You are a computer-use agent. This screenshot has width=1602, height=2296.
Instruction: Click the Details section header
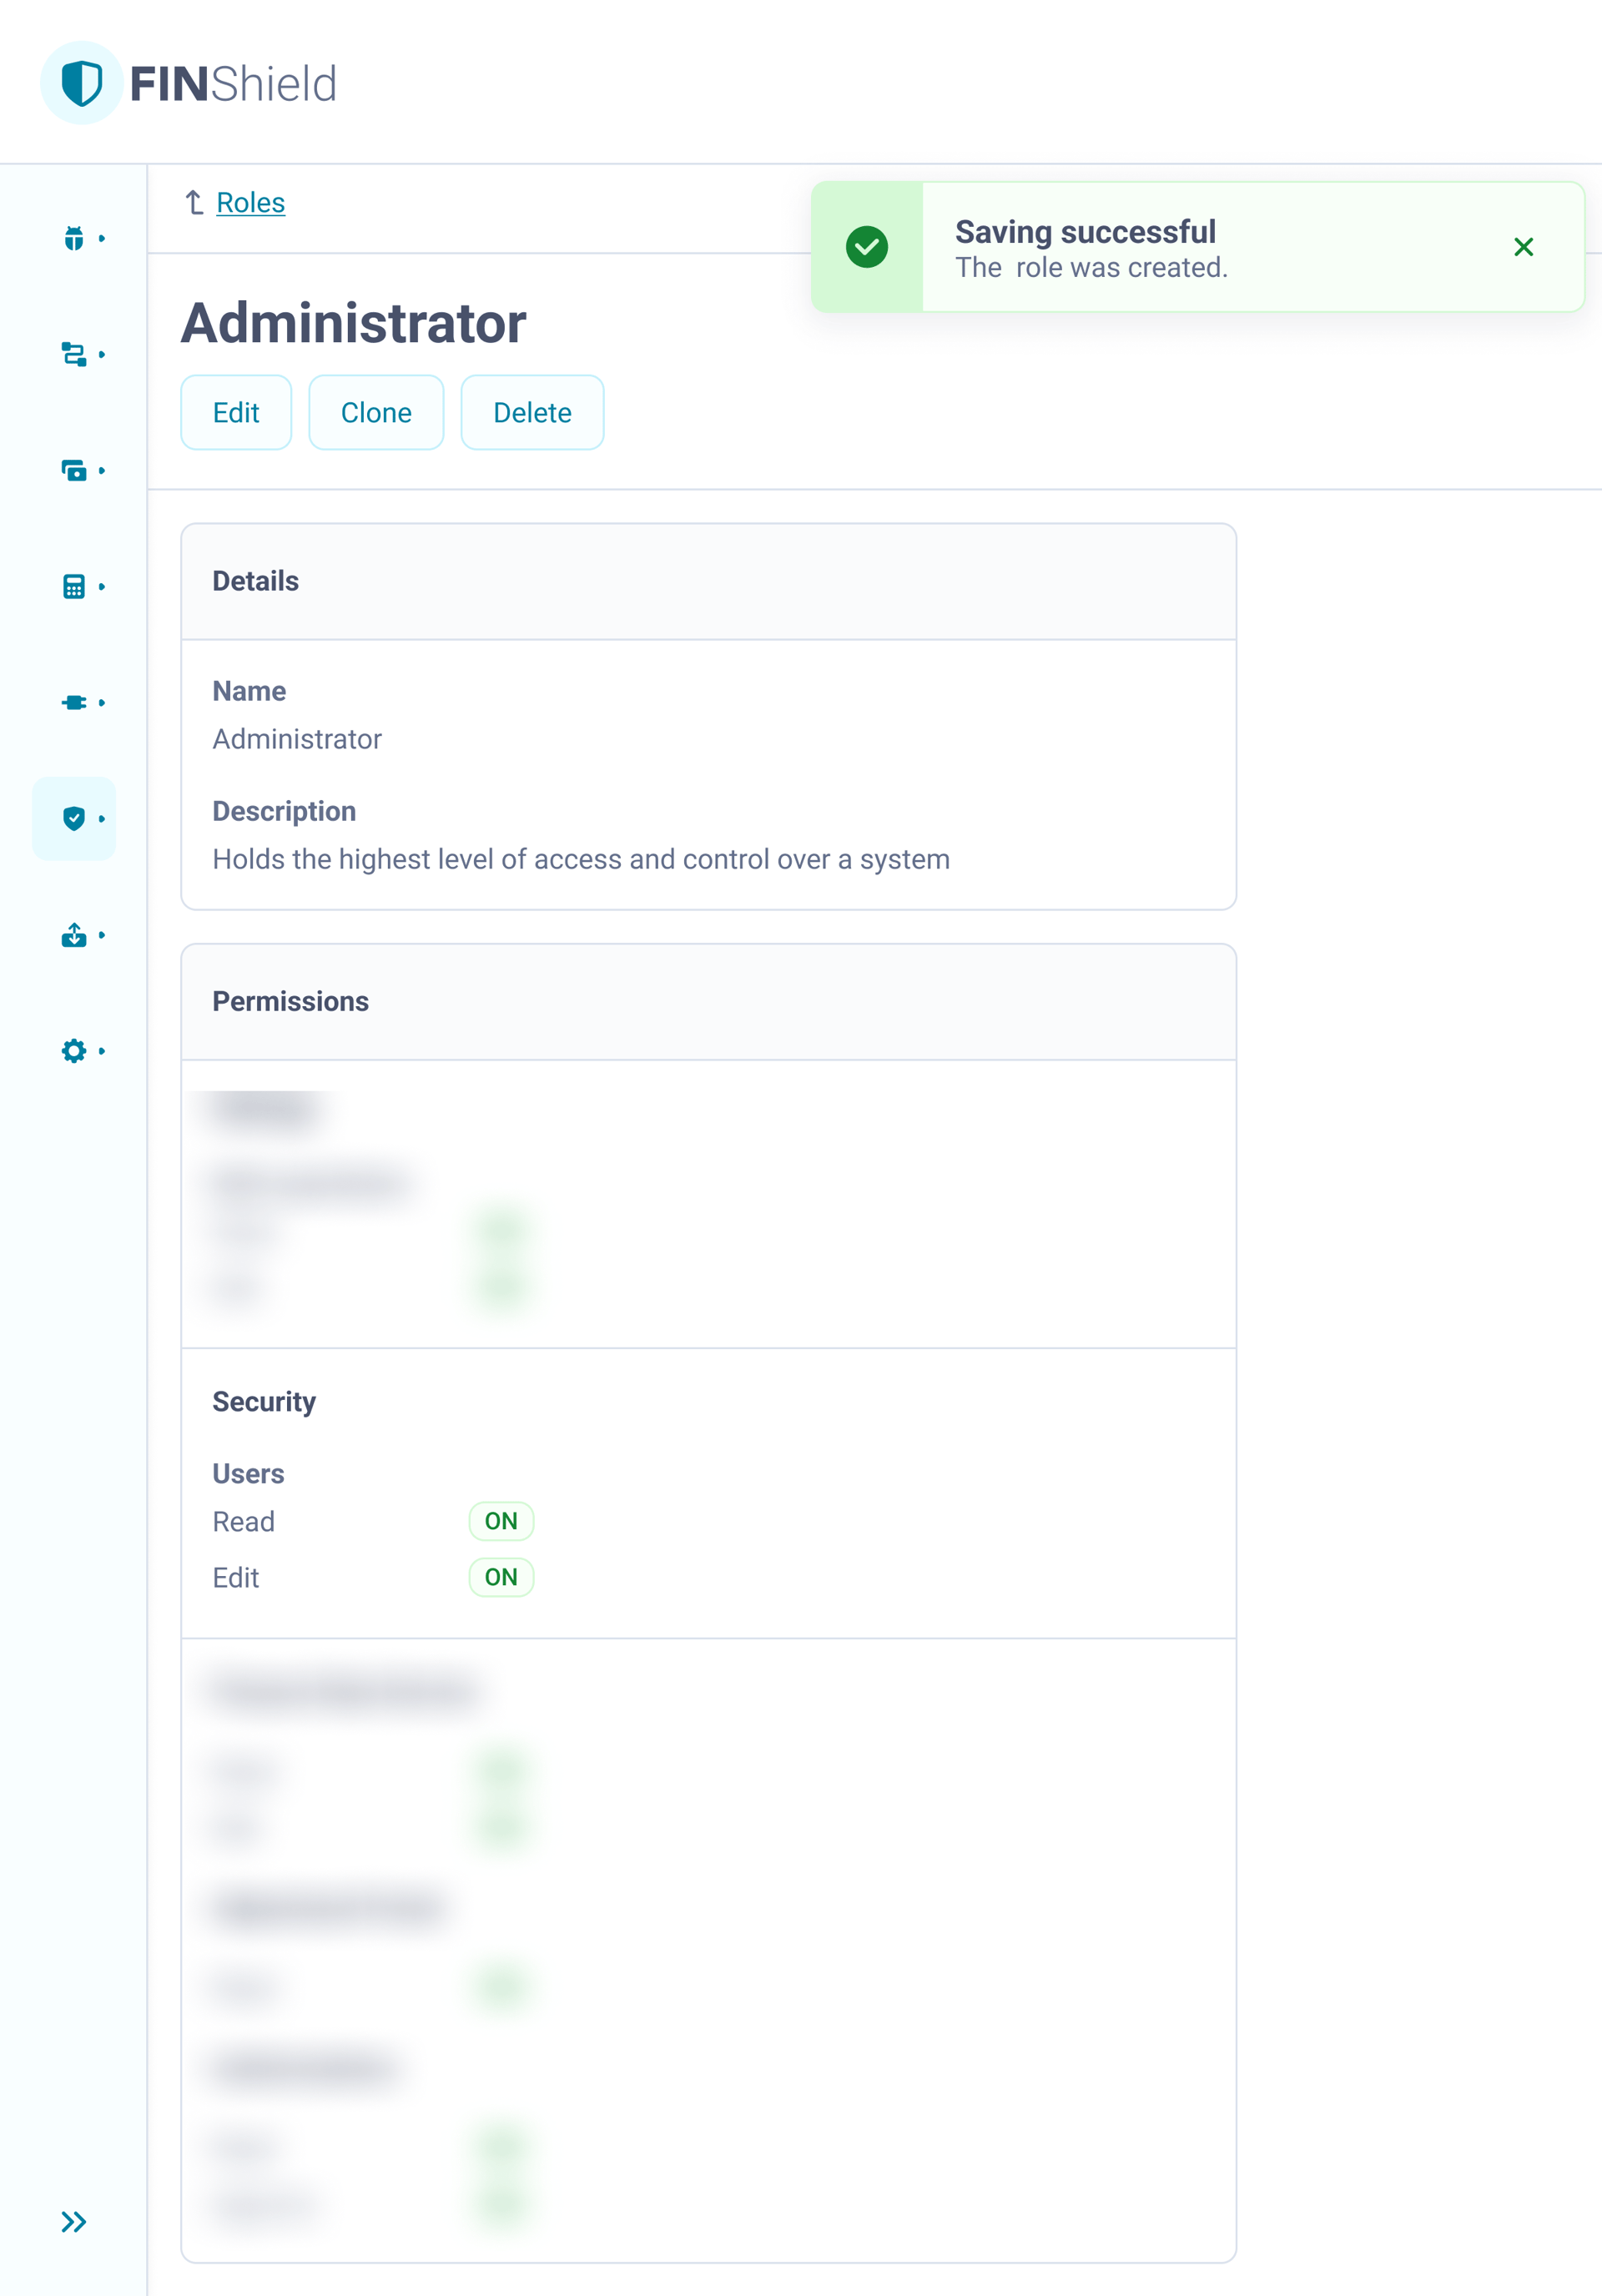pos(256,581)
